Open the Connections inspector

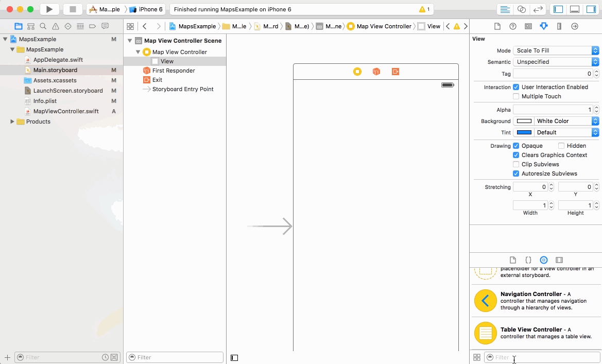pyautogui.click(x=575, y=26)
